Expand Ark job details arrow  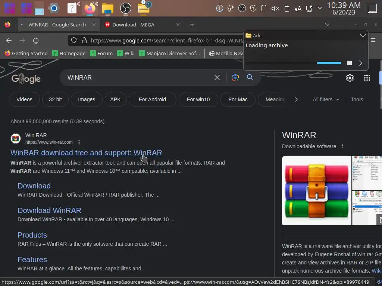(x=361, y=63)
